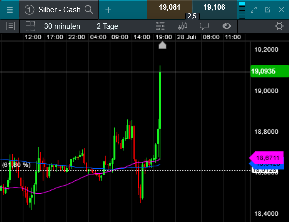Viewport: 289px width, 222px height.
Task: Open the 2 Tage time range dropdown
Action: coord(121,26)
